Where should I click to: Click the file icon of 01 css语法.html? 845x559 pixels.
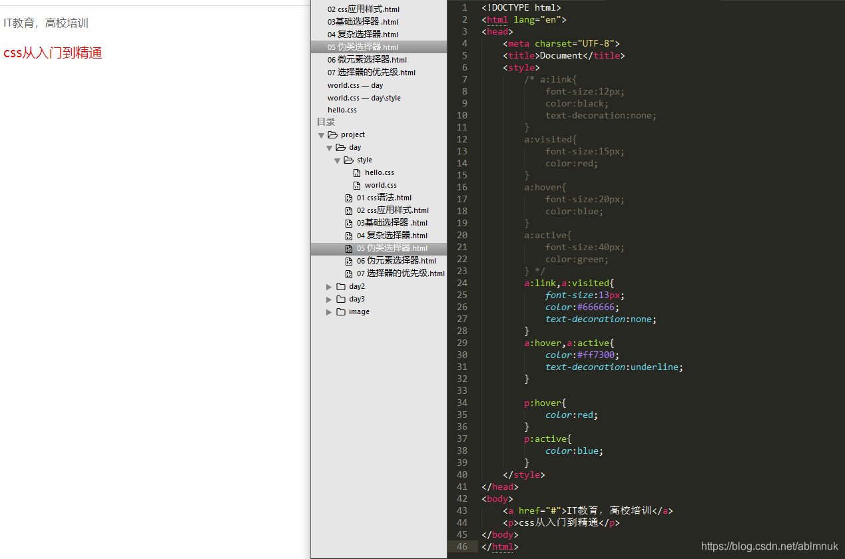click(x=349, y=198)
